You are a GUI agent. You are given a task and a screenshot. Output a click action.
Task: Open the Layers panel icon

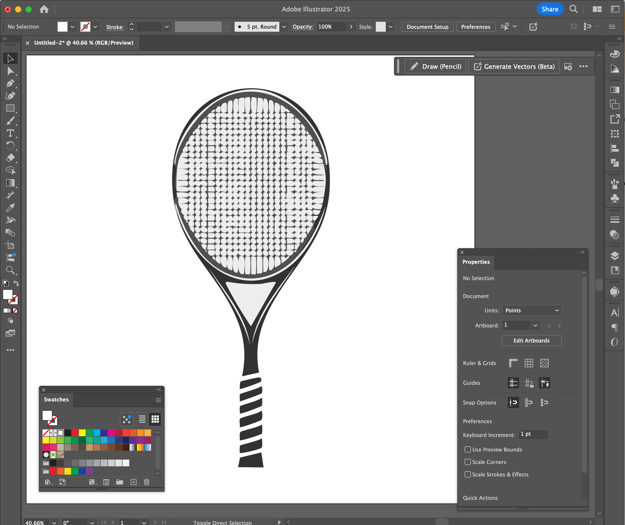(615, 256)
